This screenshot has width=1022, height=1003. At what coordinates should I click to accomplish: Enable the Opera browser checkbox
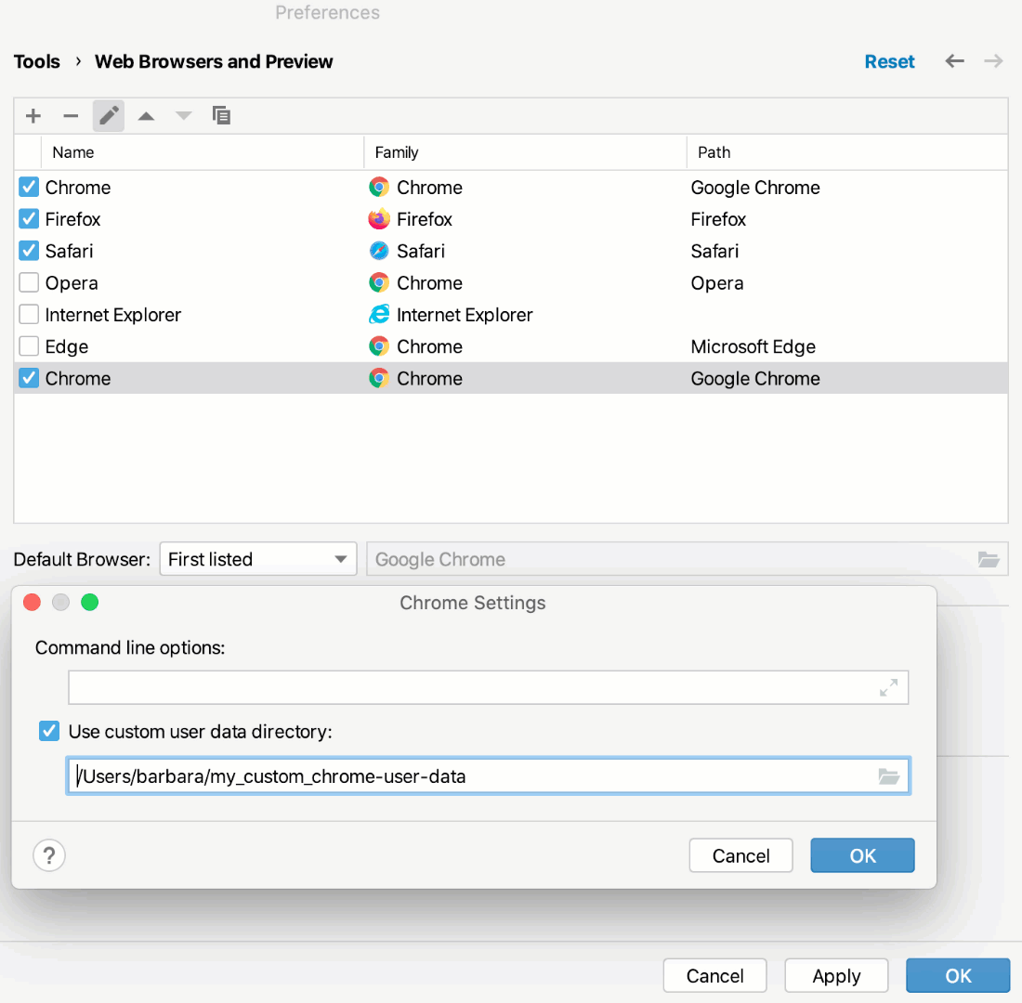pos(28,282)
